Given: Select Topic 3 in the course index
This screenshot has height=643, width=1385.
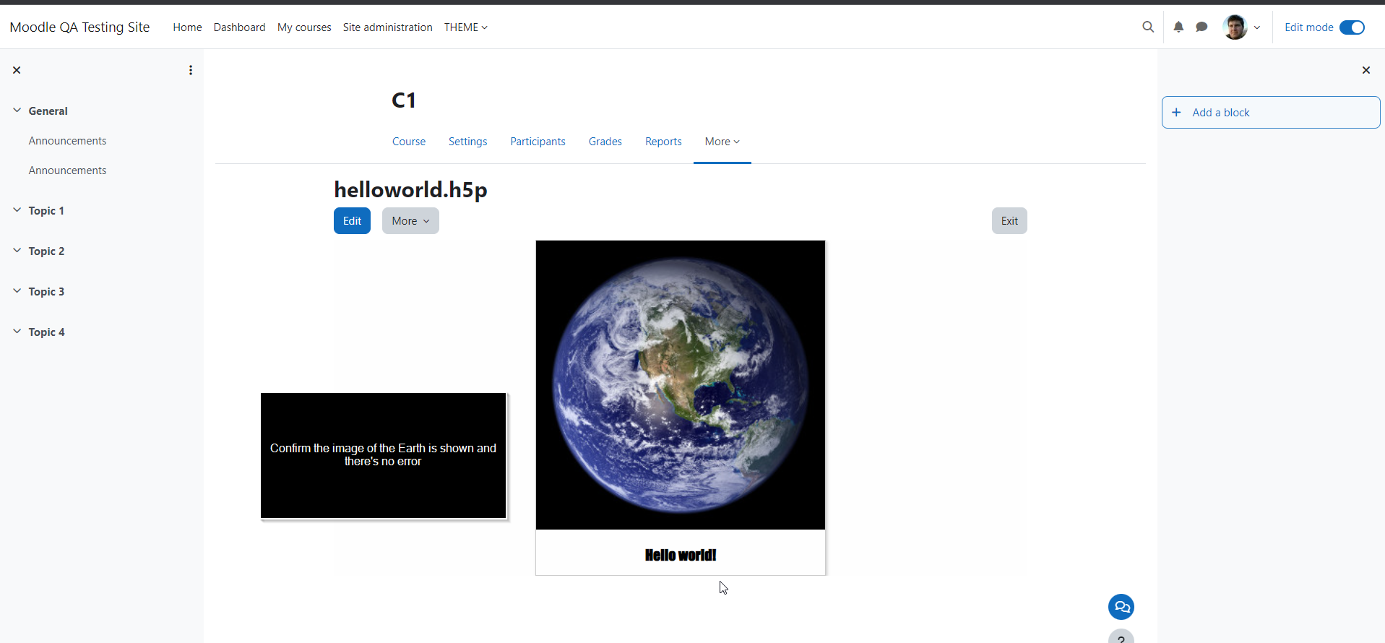Looking at the screenshot, I should pyautogui.click(x=46, y=292).
